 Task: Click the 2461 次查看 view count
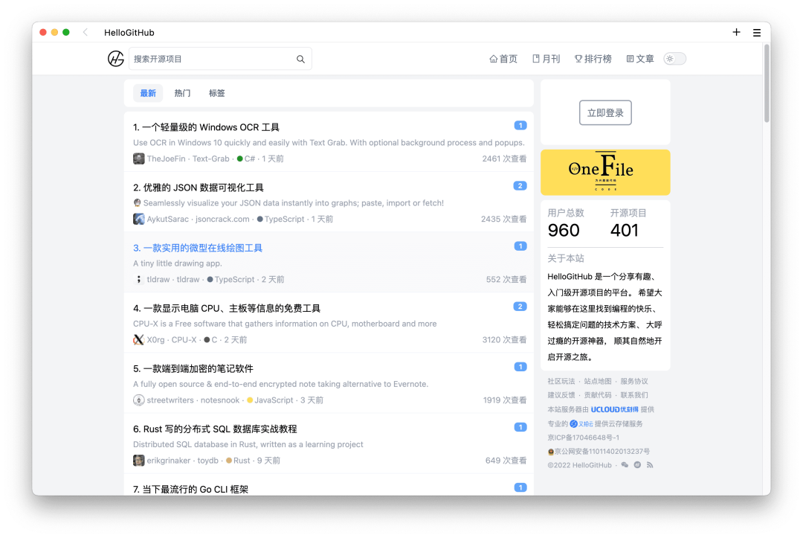[504, 158]
